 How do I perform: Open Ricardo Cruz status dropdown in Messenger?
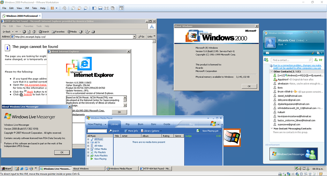pos(307,41)
